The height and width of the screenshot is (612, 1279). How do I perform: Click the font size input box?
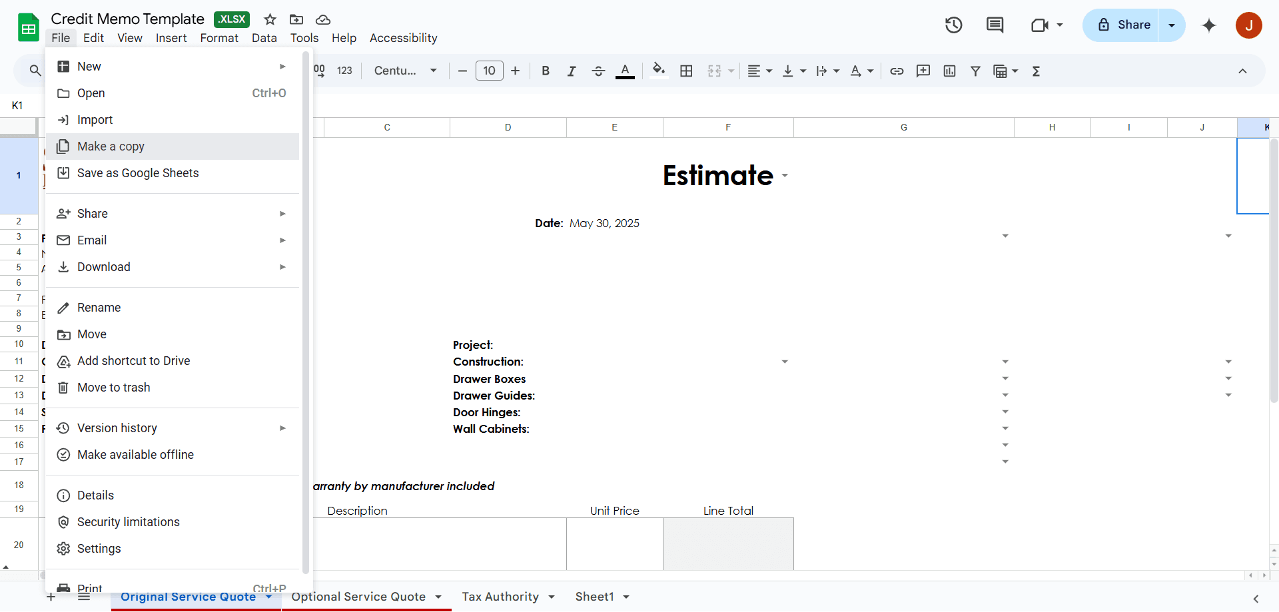pyautogui.click(x=489, y=71)
